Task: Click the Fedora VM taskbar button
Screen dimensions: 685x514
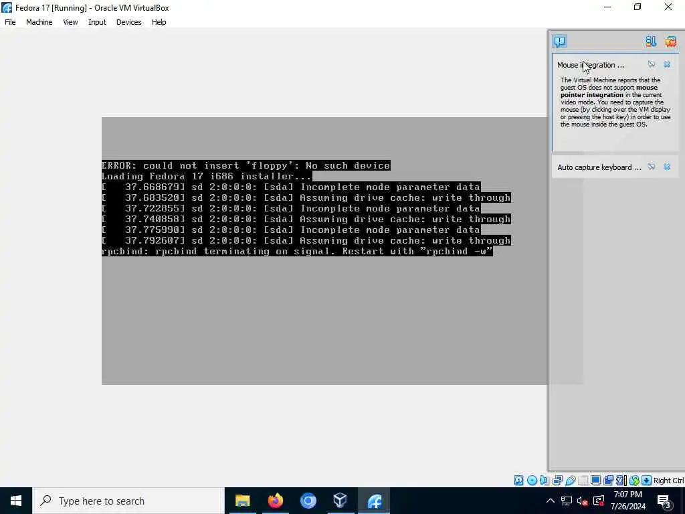Action: pyautogui.click(x=374, y=501)
